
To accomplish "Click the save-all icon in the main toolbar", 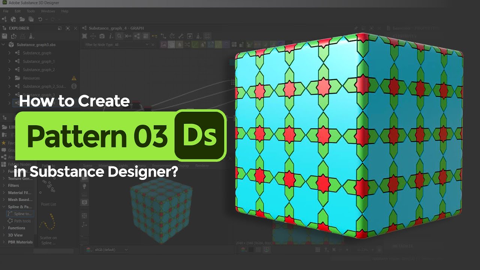I will click(x=31, y=19).
